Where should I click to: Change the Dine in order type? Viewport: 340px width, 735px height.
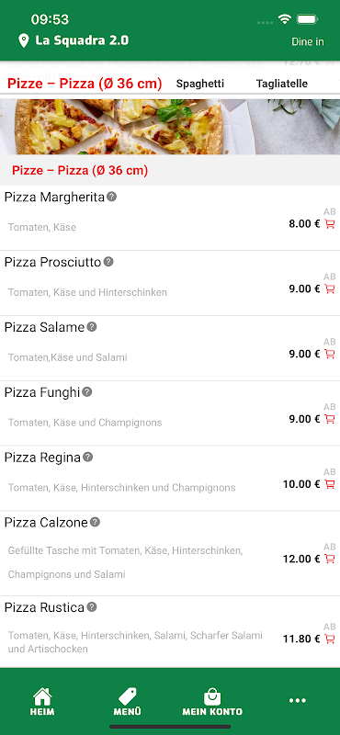(308, 41)
